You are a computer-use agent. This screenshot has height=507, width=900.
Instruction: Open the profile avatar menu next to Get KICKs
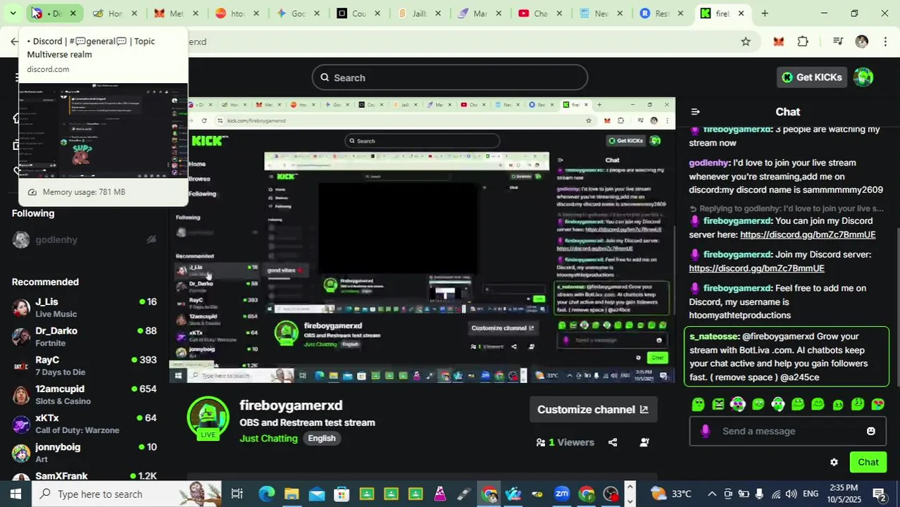863,77
